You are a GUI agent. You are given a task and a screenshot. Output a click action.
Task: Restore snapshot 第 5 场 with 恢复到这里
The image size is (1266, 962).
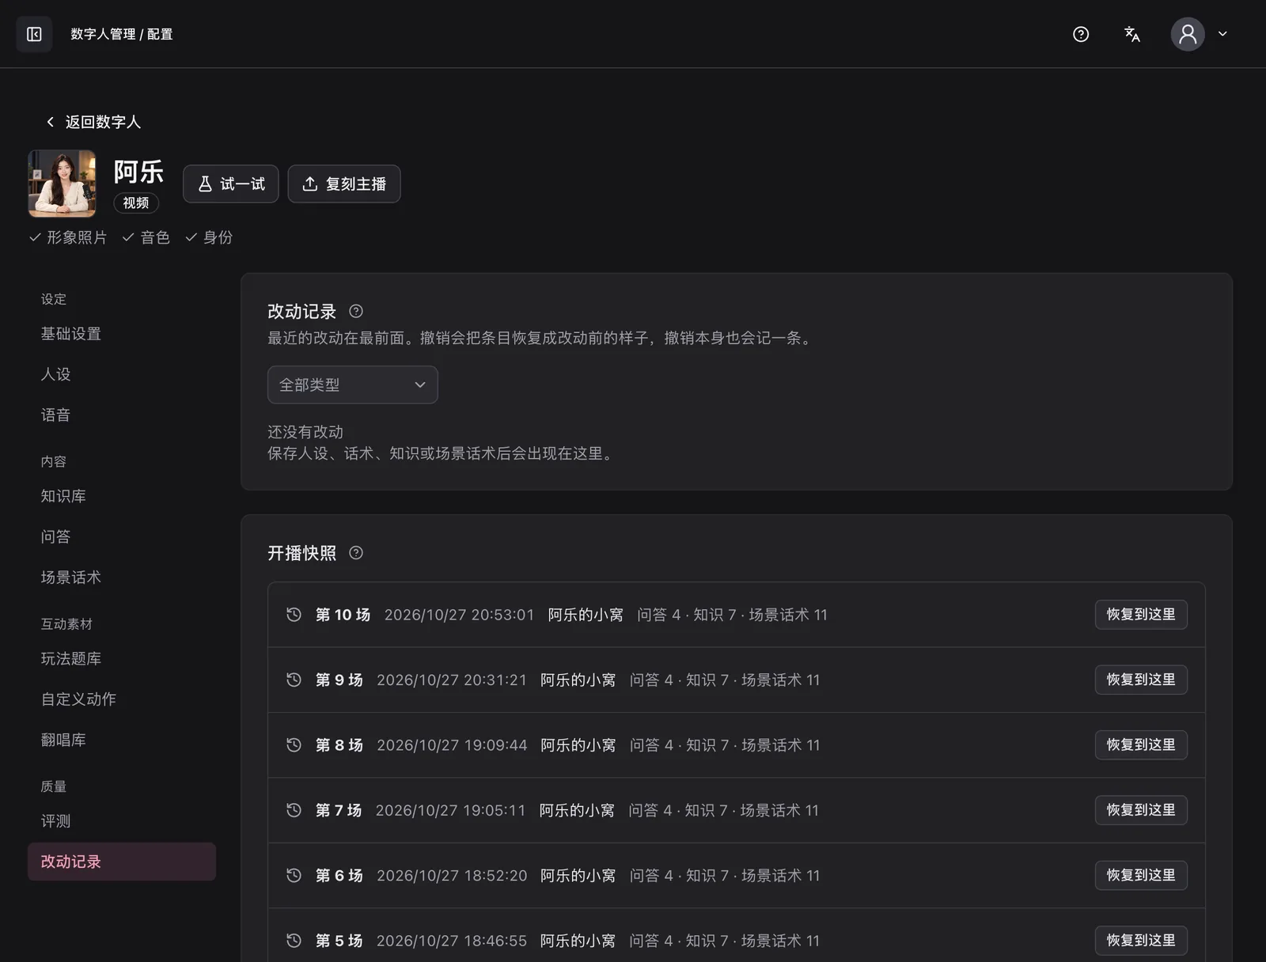click(1141, 941)
